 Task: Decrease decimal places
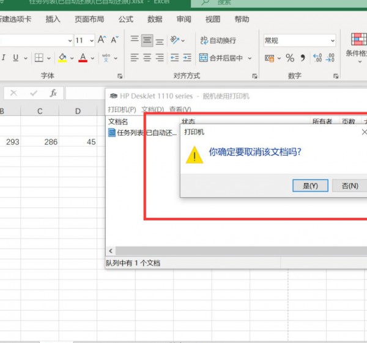coord(330,57)
